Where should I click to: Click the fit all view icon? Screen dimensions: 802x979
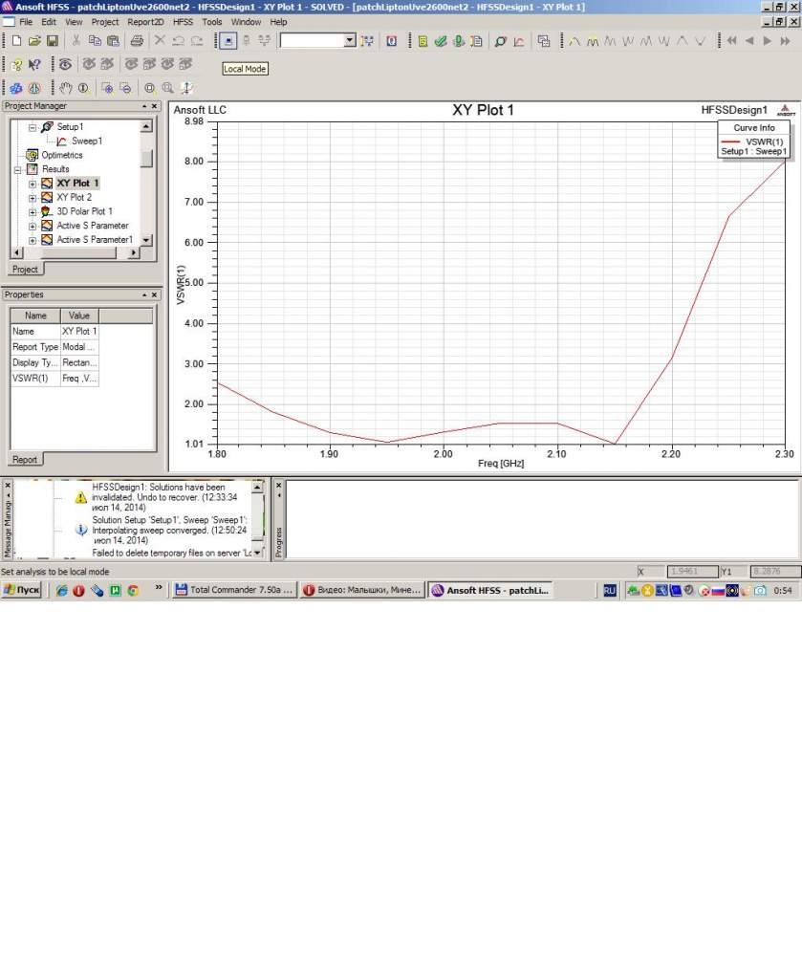click(150, 88)
